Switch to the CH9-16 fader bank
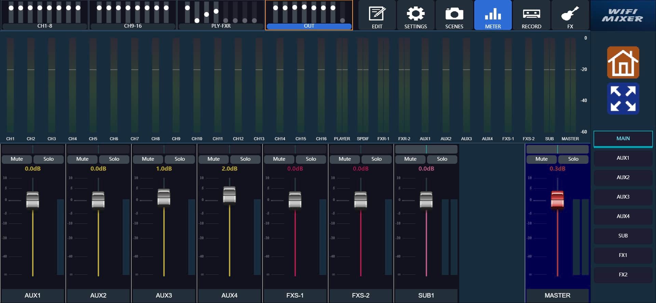The height and width of the screenshot is (303, 656). pos(133,15)
